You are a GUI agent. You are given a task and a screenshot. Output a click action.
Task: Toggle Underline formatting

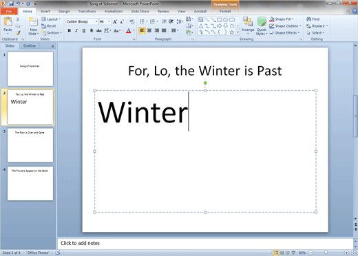coord(84,30)
